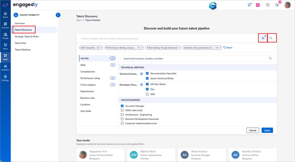Click the Search job functions field
Screen dimensions: 295x162
[x=194, y=59]
